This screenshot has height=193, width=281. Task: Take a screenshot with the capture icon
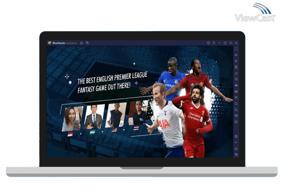click(x=236, y=97)
